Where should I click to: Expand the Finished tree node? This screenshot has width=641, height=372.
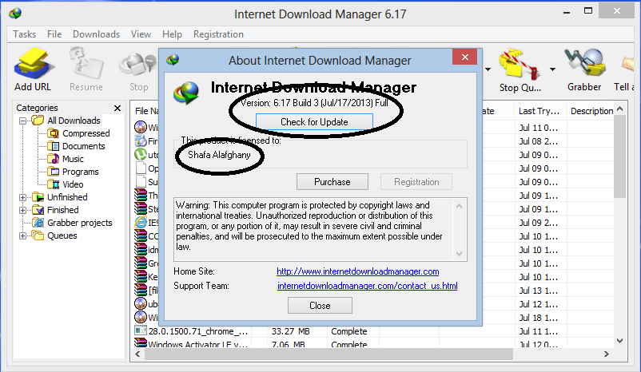(x=23, y=210)
